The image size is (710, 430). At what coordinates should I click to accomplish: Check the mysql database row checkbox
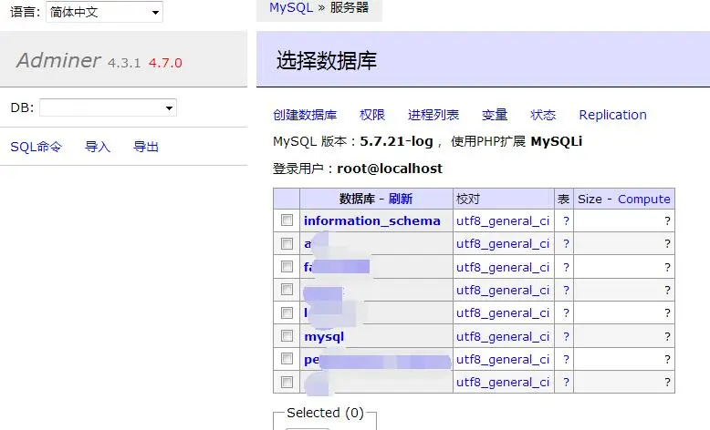pyautogui.click(x=287, y=335)
